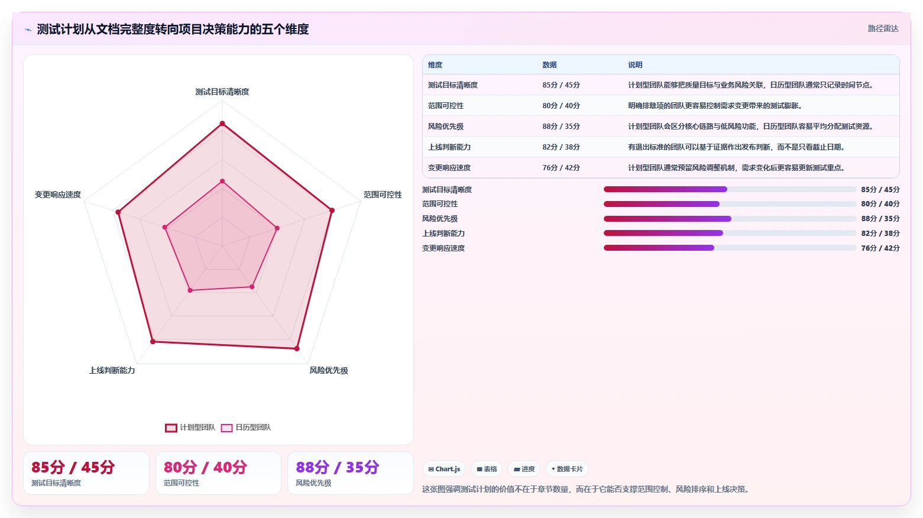Open the 88分 / 35分 风险优先级 data card
Viewport: 923px width, 518px height.
click(x=351, y=473)
